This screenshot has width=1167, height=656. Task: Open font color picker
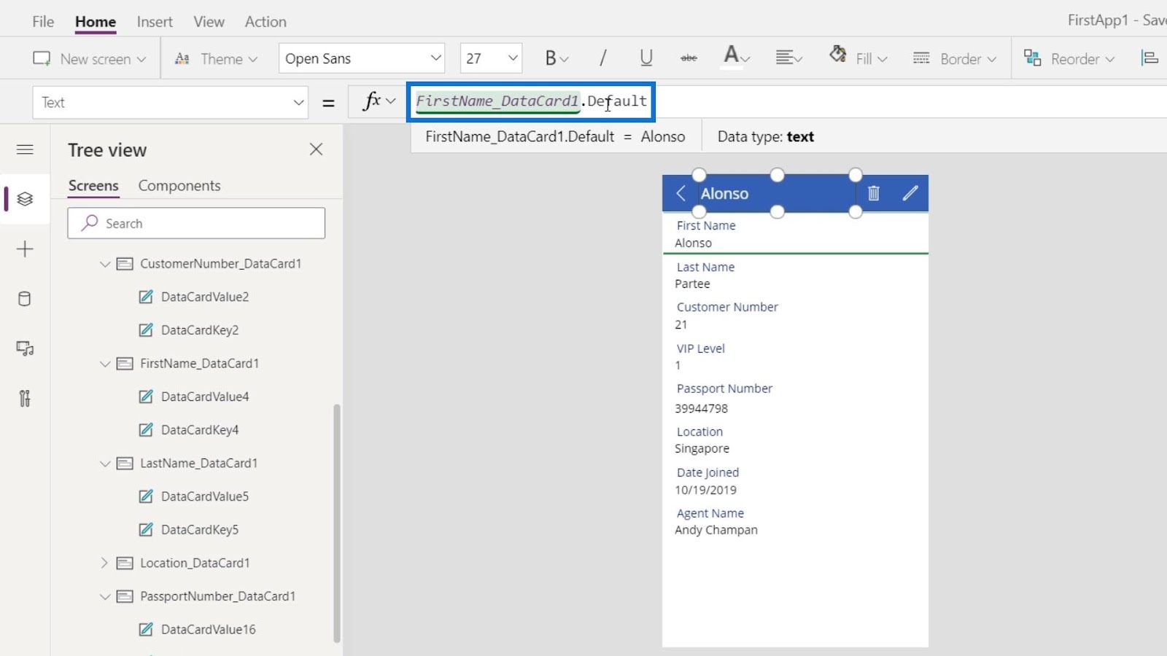tap(736, 58)
